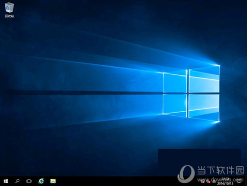Click the network tray icon with red X
This screenshot has width=247, height=186.
[x=203, y=181]
